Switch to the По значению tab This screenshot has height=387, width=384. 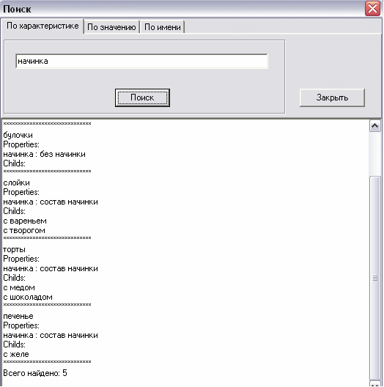coord(111,27)
